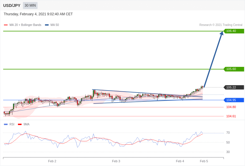Click the red 9MA legend swatch
Image resolution: width=245 pixels, height=166 pixels.
tap(20, 124)
